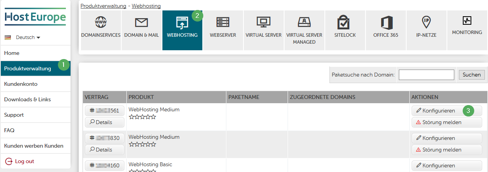488x172 pixels.
Task: Click Störung melden for contract ending 561
Action: pos(447,122)
